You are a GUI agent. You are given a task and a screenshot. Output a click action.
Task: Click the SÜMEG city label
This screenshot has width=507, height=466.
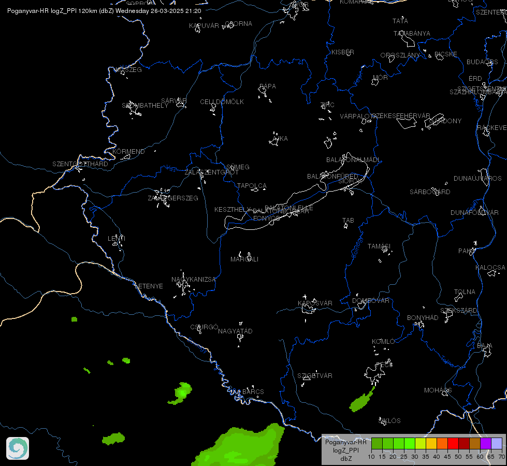(x=238, y=167)
